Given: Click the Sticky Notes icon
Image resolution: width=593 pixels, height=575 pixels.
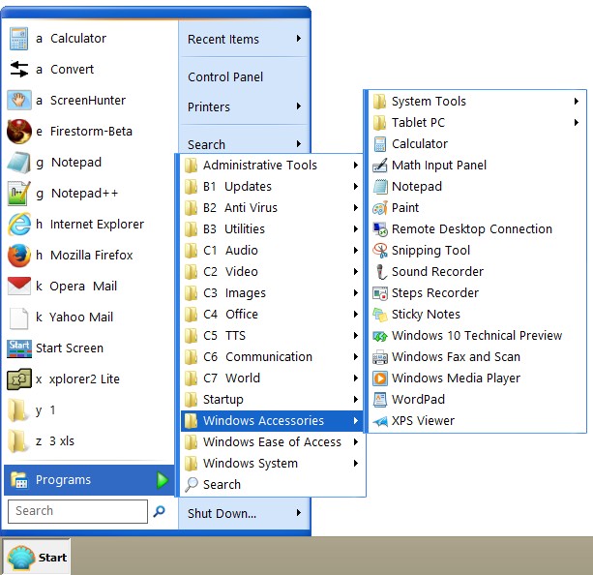Looking at the screenshot, I should click(380, 315).
